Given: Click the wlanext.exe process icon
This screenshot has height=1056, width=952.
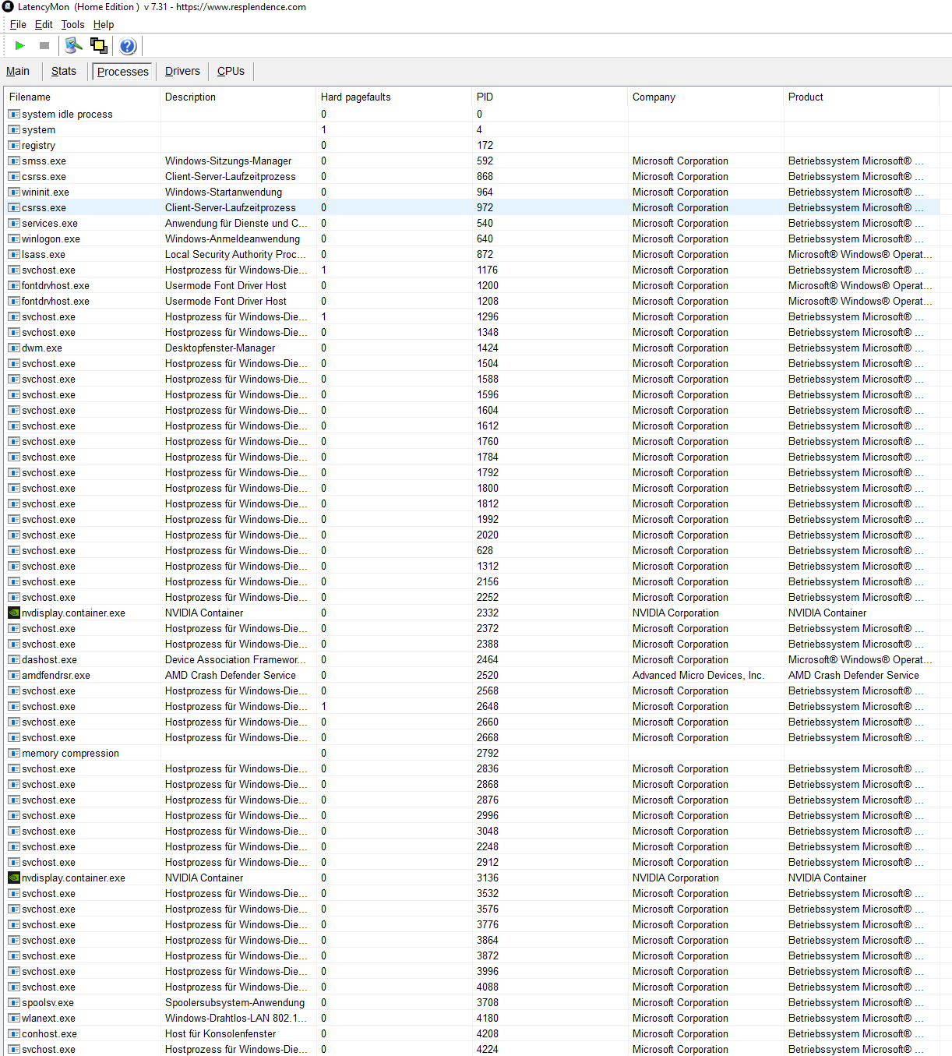Looking at the screenshot, I should 14,1018.
